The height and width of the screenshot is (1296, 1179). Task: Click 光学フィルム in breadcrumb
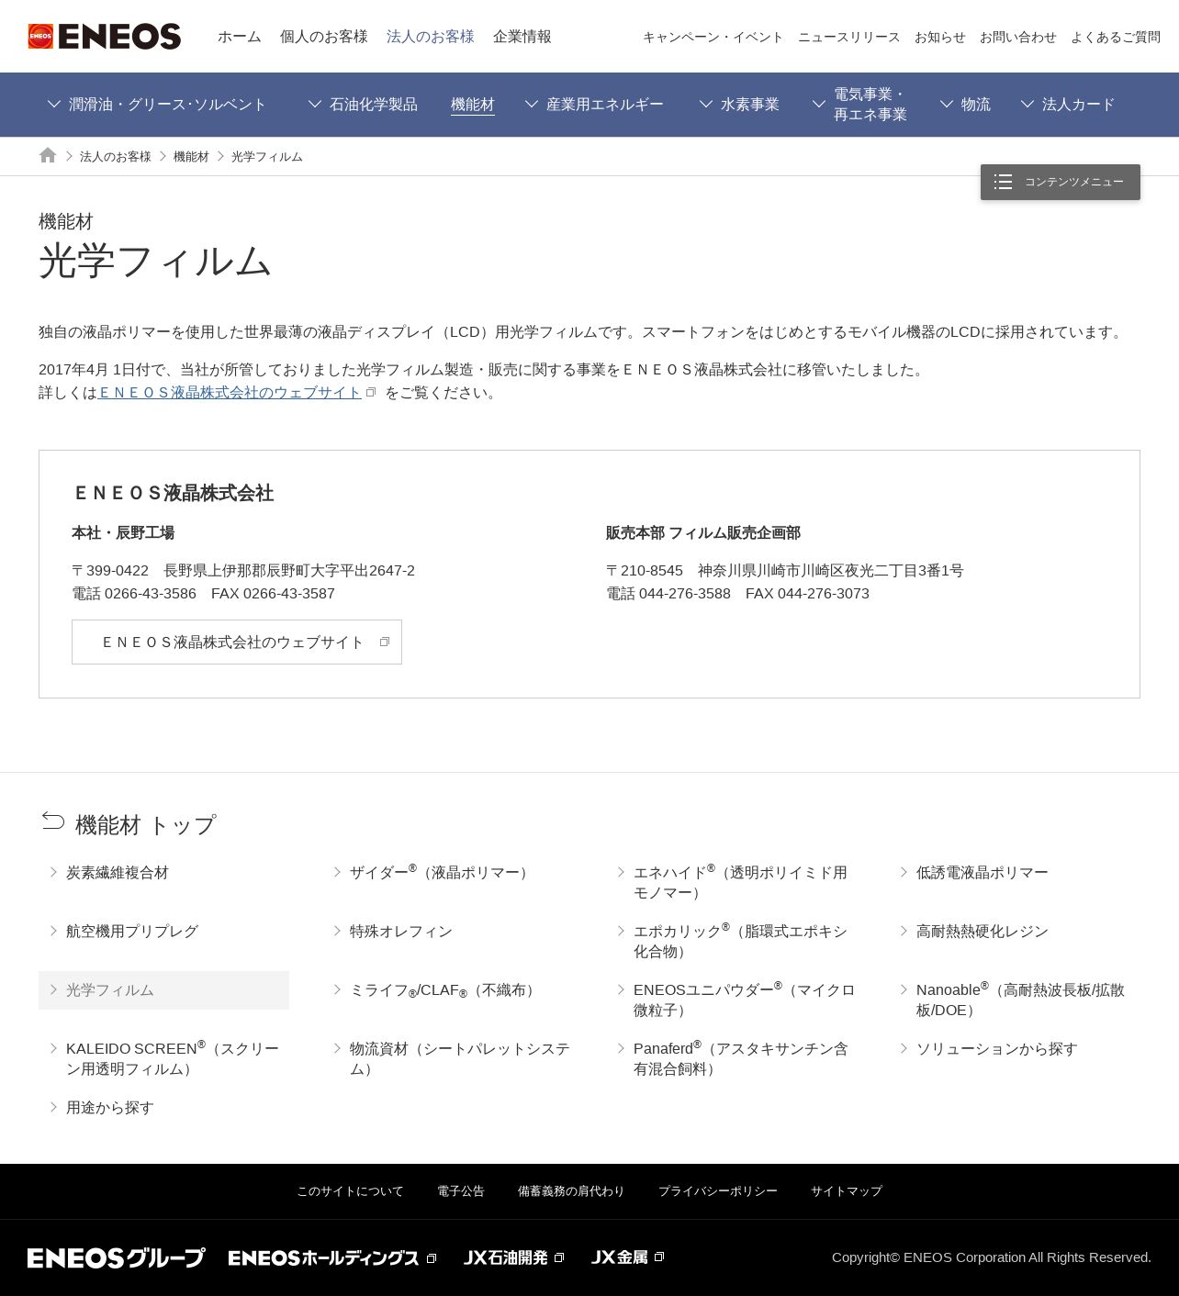point(267,157)
